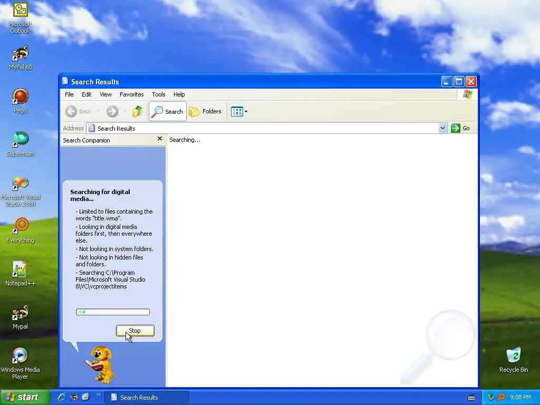Launch Mypal from Quick Launch bar
The height and width of the screenshot is (405, 540).
74,398
